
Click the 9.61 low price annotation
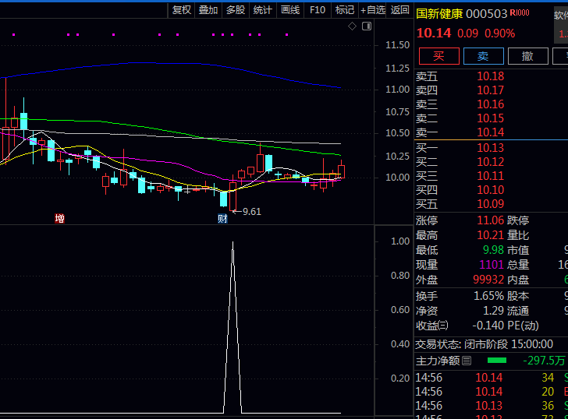coord(251,211)
